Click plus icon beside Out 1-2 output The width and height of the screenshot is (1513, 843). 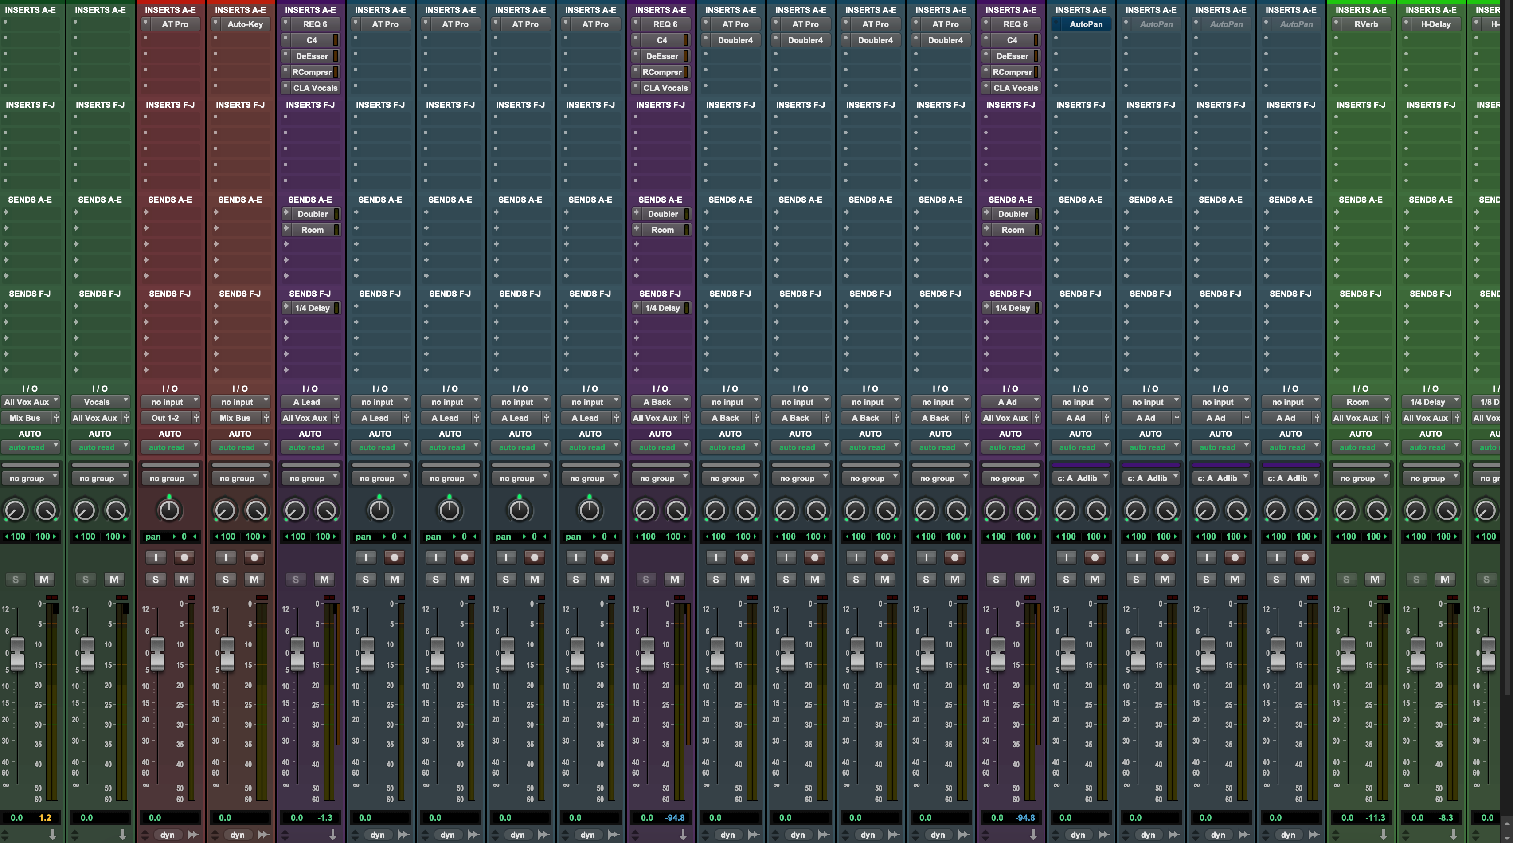click(x=196, y=418)
